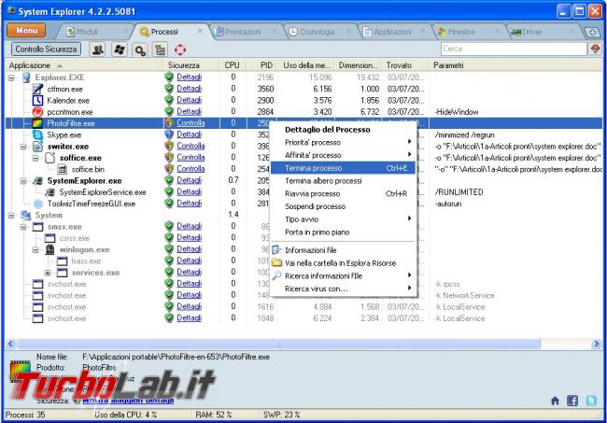This screenshot has width=607, height=423.
Task: Sort by the Applicazione column header
Action: (x=85, y=65)
